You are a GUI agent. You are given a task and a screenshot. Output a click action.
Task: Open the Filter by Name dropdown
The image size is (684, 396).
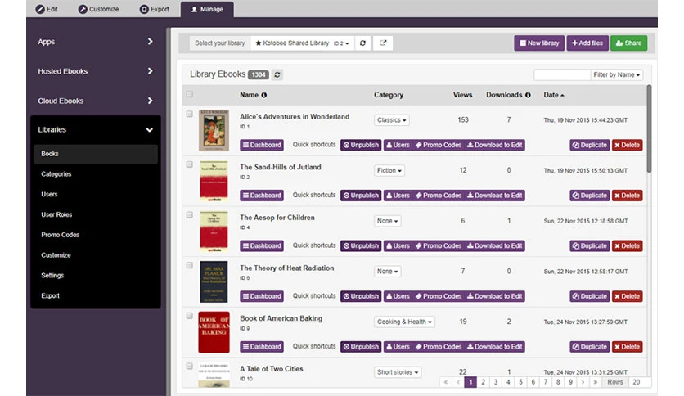616,75
